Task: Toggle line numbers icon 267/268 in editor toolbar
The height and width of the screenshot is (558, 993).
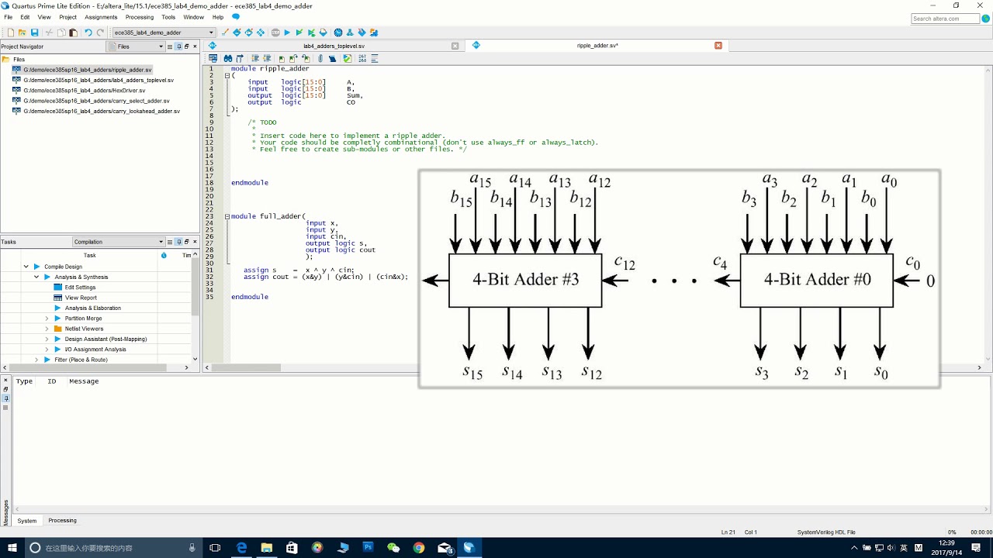Action: coord(362,58)
